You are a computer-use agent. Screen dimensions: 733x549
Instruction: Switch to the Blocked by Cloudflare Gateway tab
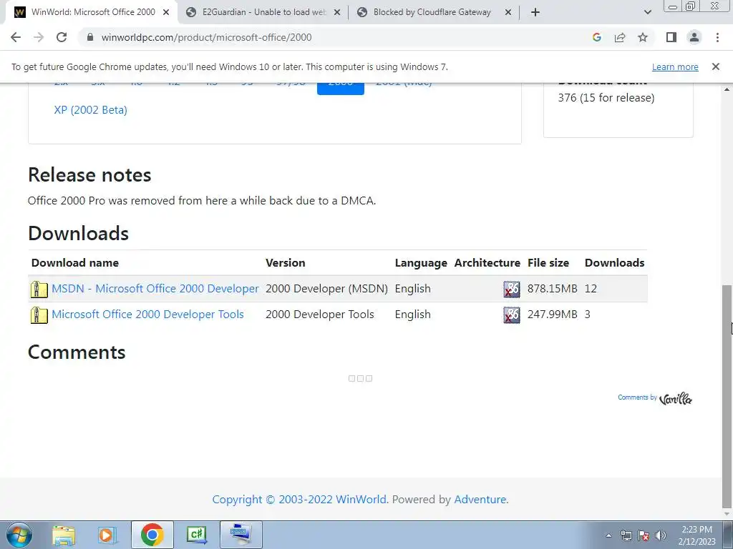point(432,12)
